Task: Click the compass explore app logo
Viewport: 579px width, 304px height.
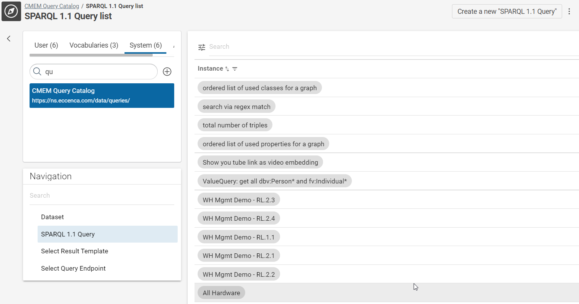Action: (11, 11)
